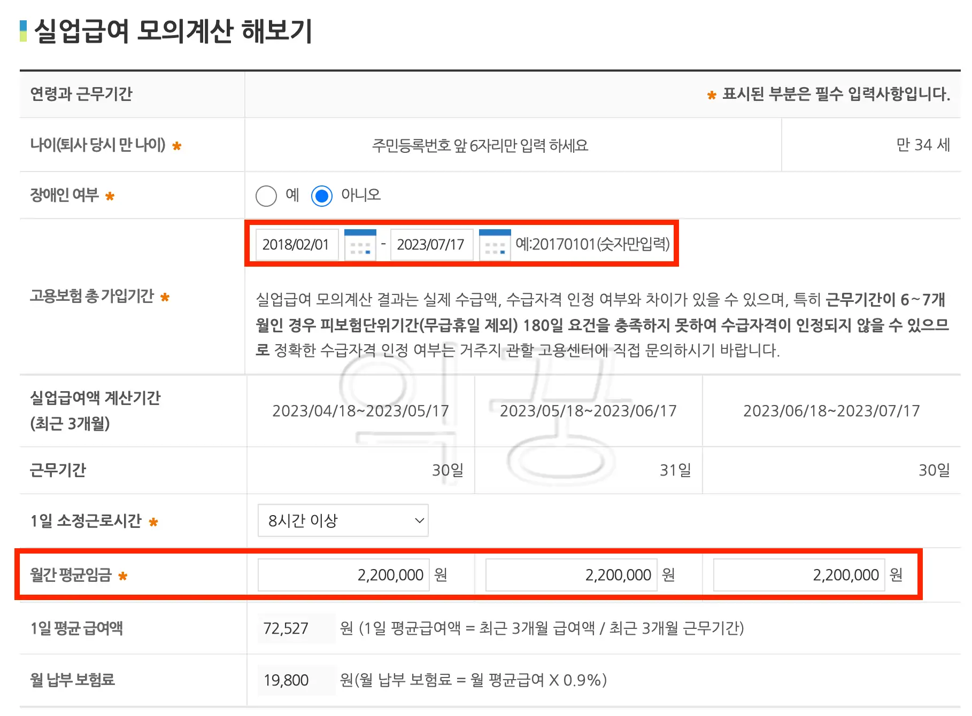Edit the third 월간 평균임금 amount field
The image size is (972, 716).
pyautogui.click(x=799, y=575)
